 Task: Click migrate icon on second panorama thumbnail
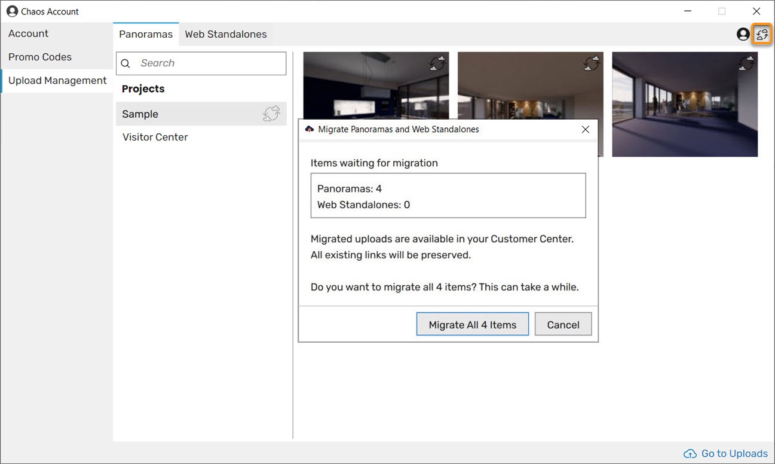[592, 63]
